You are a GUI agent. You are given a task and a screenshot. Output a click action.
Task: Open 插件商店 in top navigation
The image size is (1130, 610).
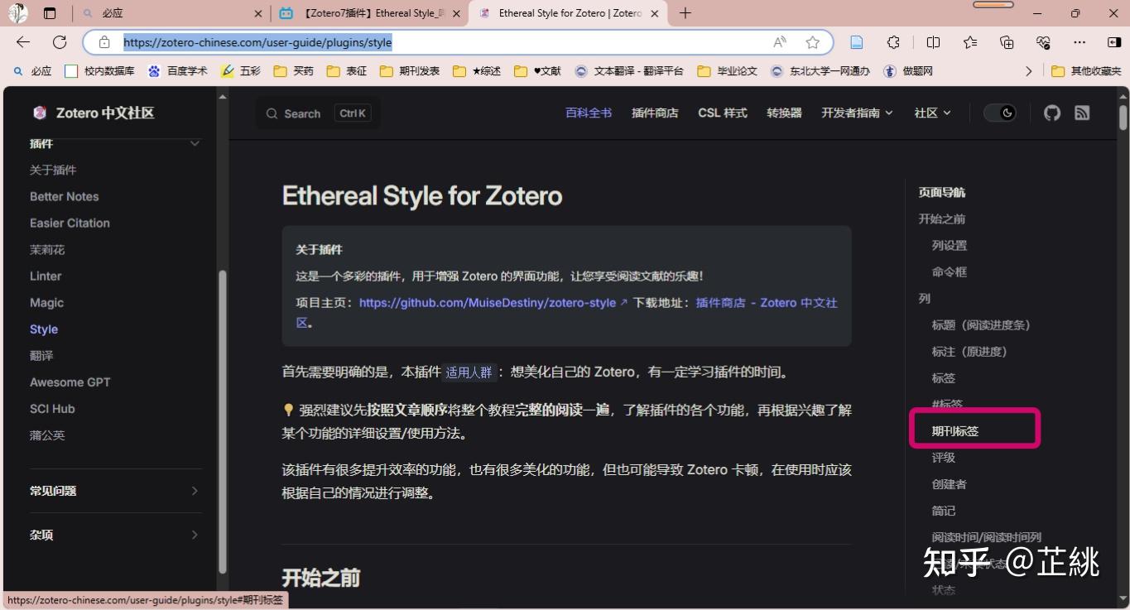[x=655, y=113]
